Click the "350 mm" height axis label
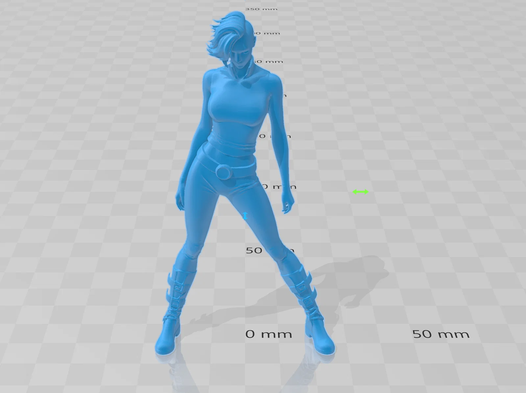Viewport: 526px width, 393px height. (261, 9)
